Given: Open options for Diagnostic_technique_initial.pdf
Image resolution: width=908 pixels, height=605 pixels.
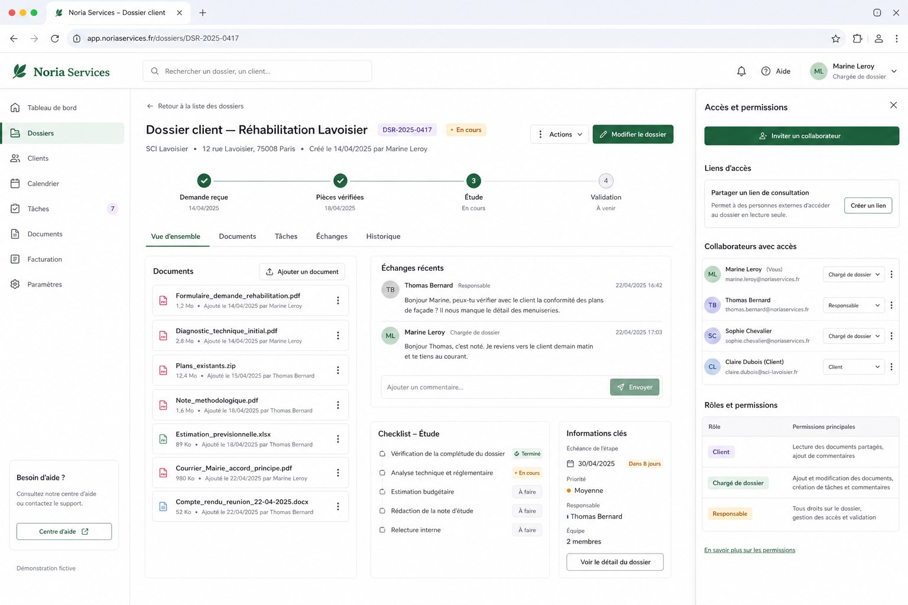Looking at the screenshot, I should (338, 336).
